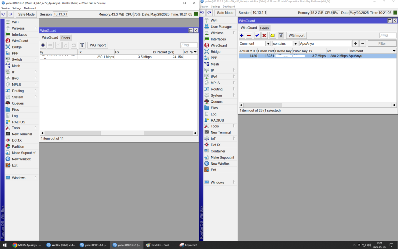Click the Tx column header in left WireGuard table
This screenshot has height=249, width=398.
click(96, 52)
